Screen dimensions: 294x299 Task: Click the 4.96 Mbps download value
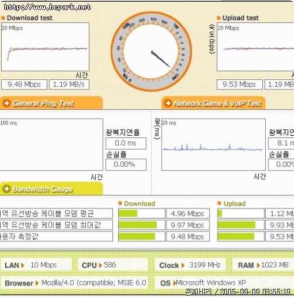pos(188,213)
